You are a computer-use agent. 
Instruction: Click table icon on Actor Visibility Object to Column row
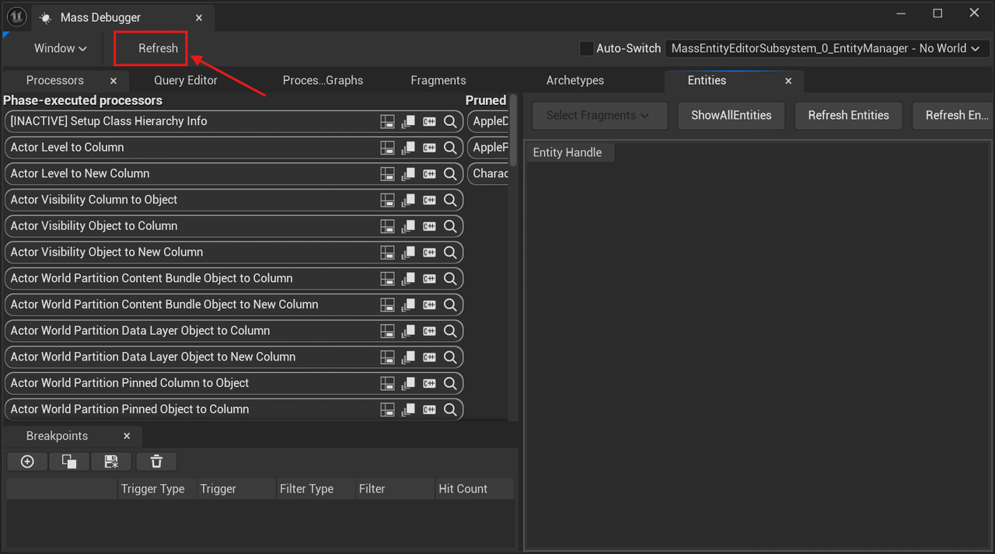pos(387,226)
